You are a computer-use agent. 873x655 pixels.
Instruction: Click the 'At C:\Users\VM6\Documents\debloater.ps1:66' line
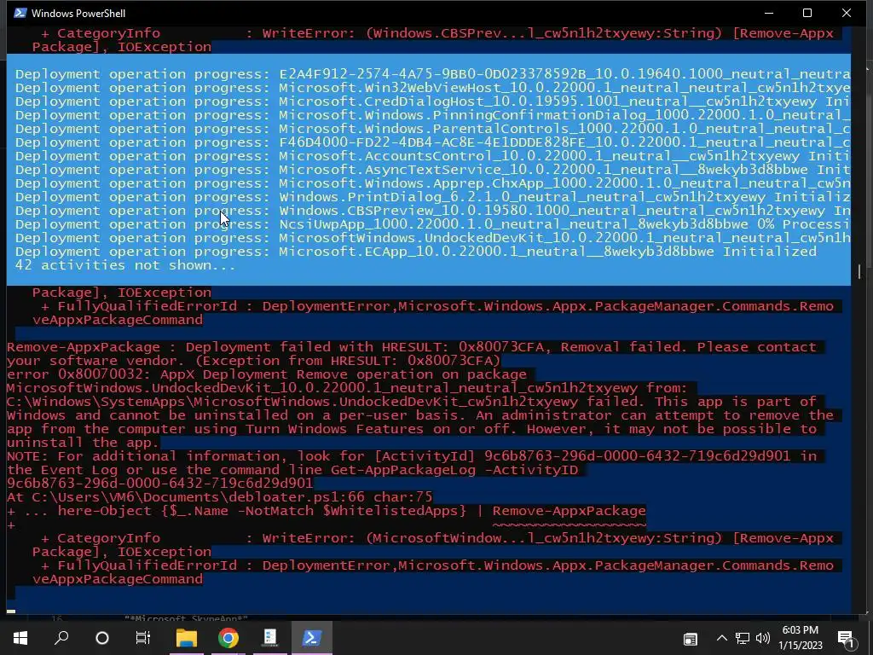tap(220, 497)
